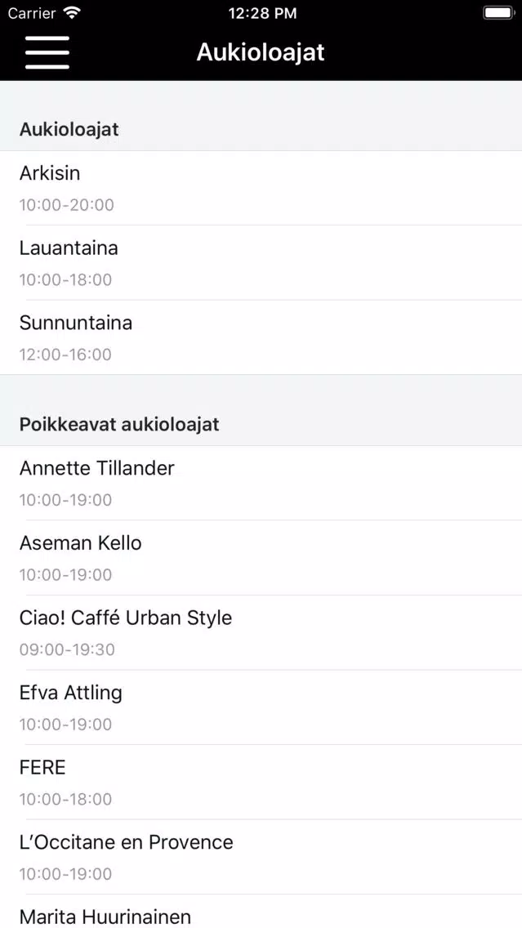This screenshot has width=522, height=928.
Task: Select the FERE store row
Action: pos(261,783)
